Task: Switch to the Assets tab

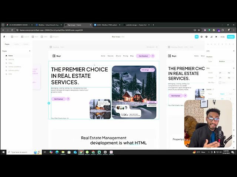Action: tap(26, 44)
